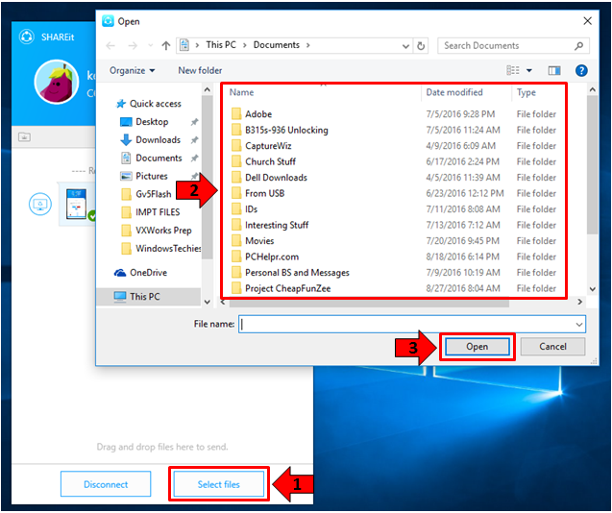Expand the File name dropdown arrow
Viewport: 612px width, 513px height.
(x=578, y=325)
